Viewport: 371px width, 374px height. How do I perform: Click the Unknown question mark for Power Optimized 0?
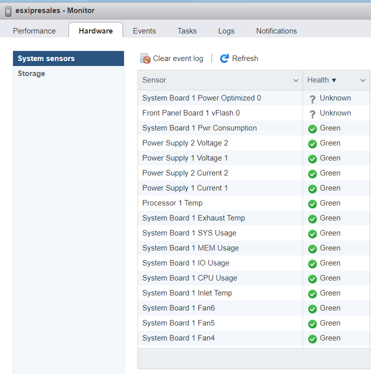[312, 99]
